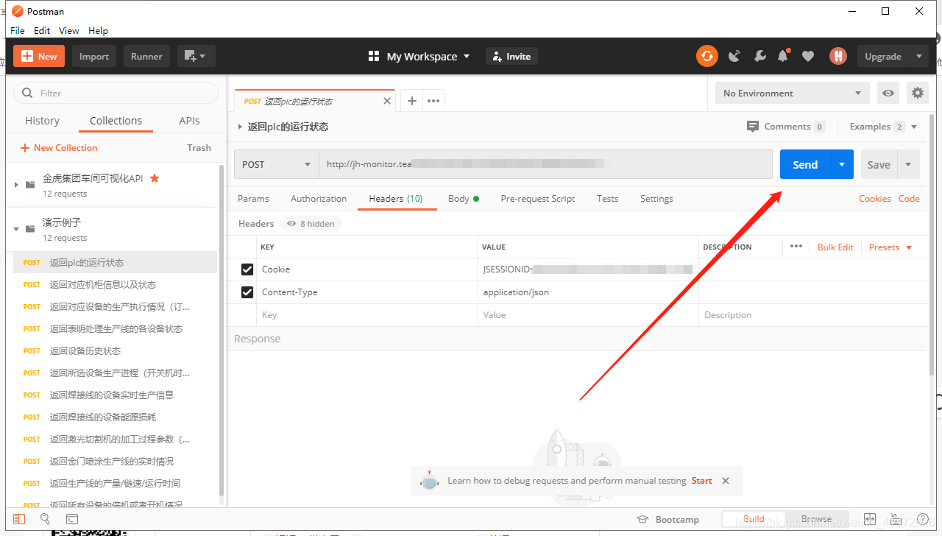Open find and replace icon in status bar
This screenshot has width=942, height=536.
point(45,519)
